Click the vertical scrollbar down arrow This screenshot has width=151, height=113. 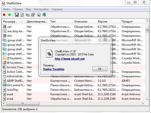click(147, 100)
